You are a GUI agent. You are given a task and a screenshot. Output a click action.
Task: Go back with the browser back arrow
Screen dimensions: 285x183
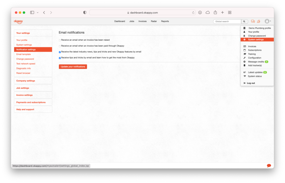(x=44, y=13)
